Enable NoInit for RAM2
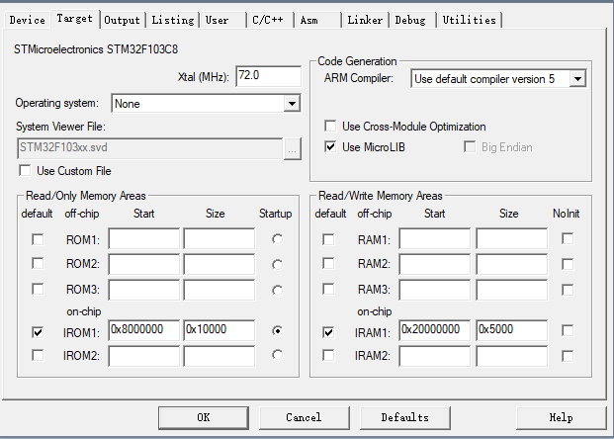Image resolution: width=614 pixels, height=439 pixels. pos(568,264)
